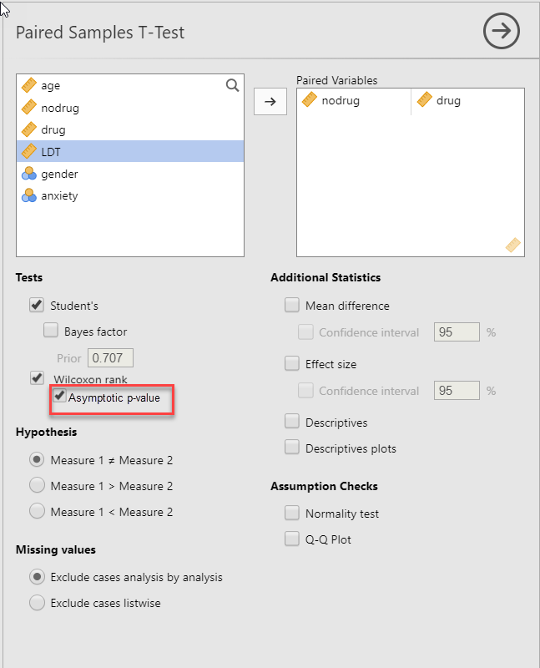Open the search magnifier in the variable list
Viewport: 540px width, 668px height.
(x=232, y=85)
